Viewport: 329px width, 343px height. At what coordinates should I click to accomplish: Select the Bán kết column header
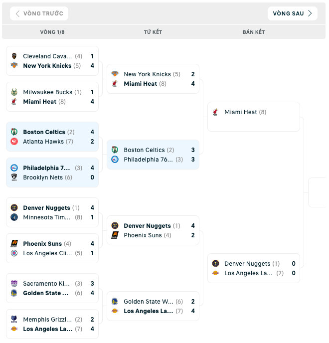(254, 32)
